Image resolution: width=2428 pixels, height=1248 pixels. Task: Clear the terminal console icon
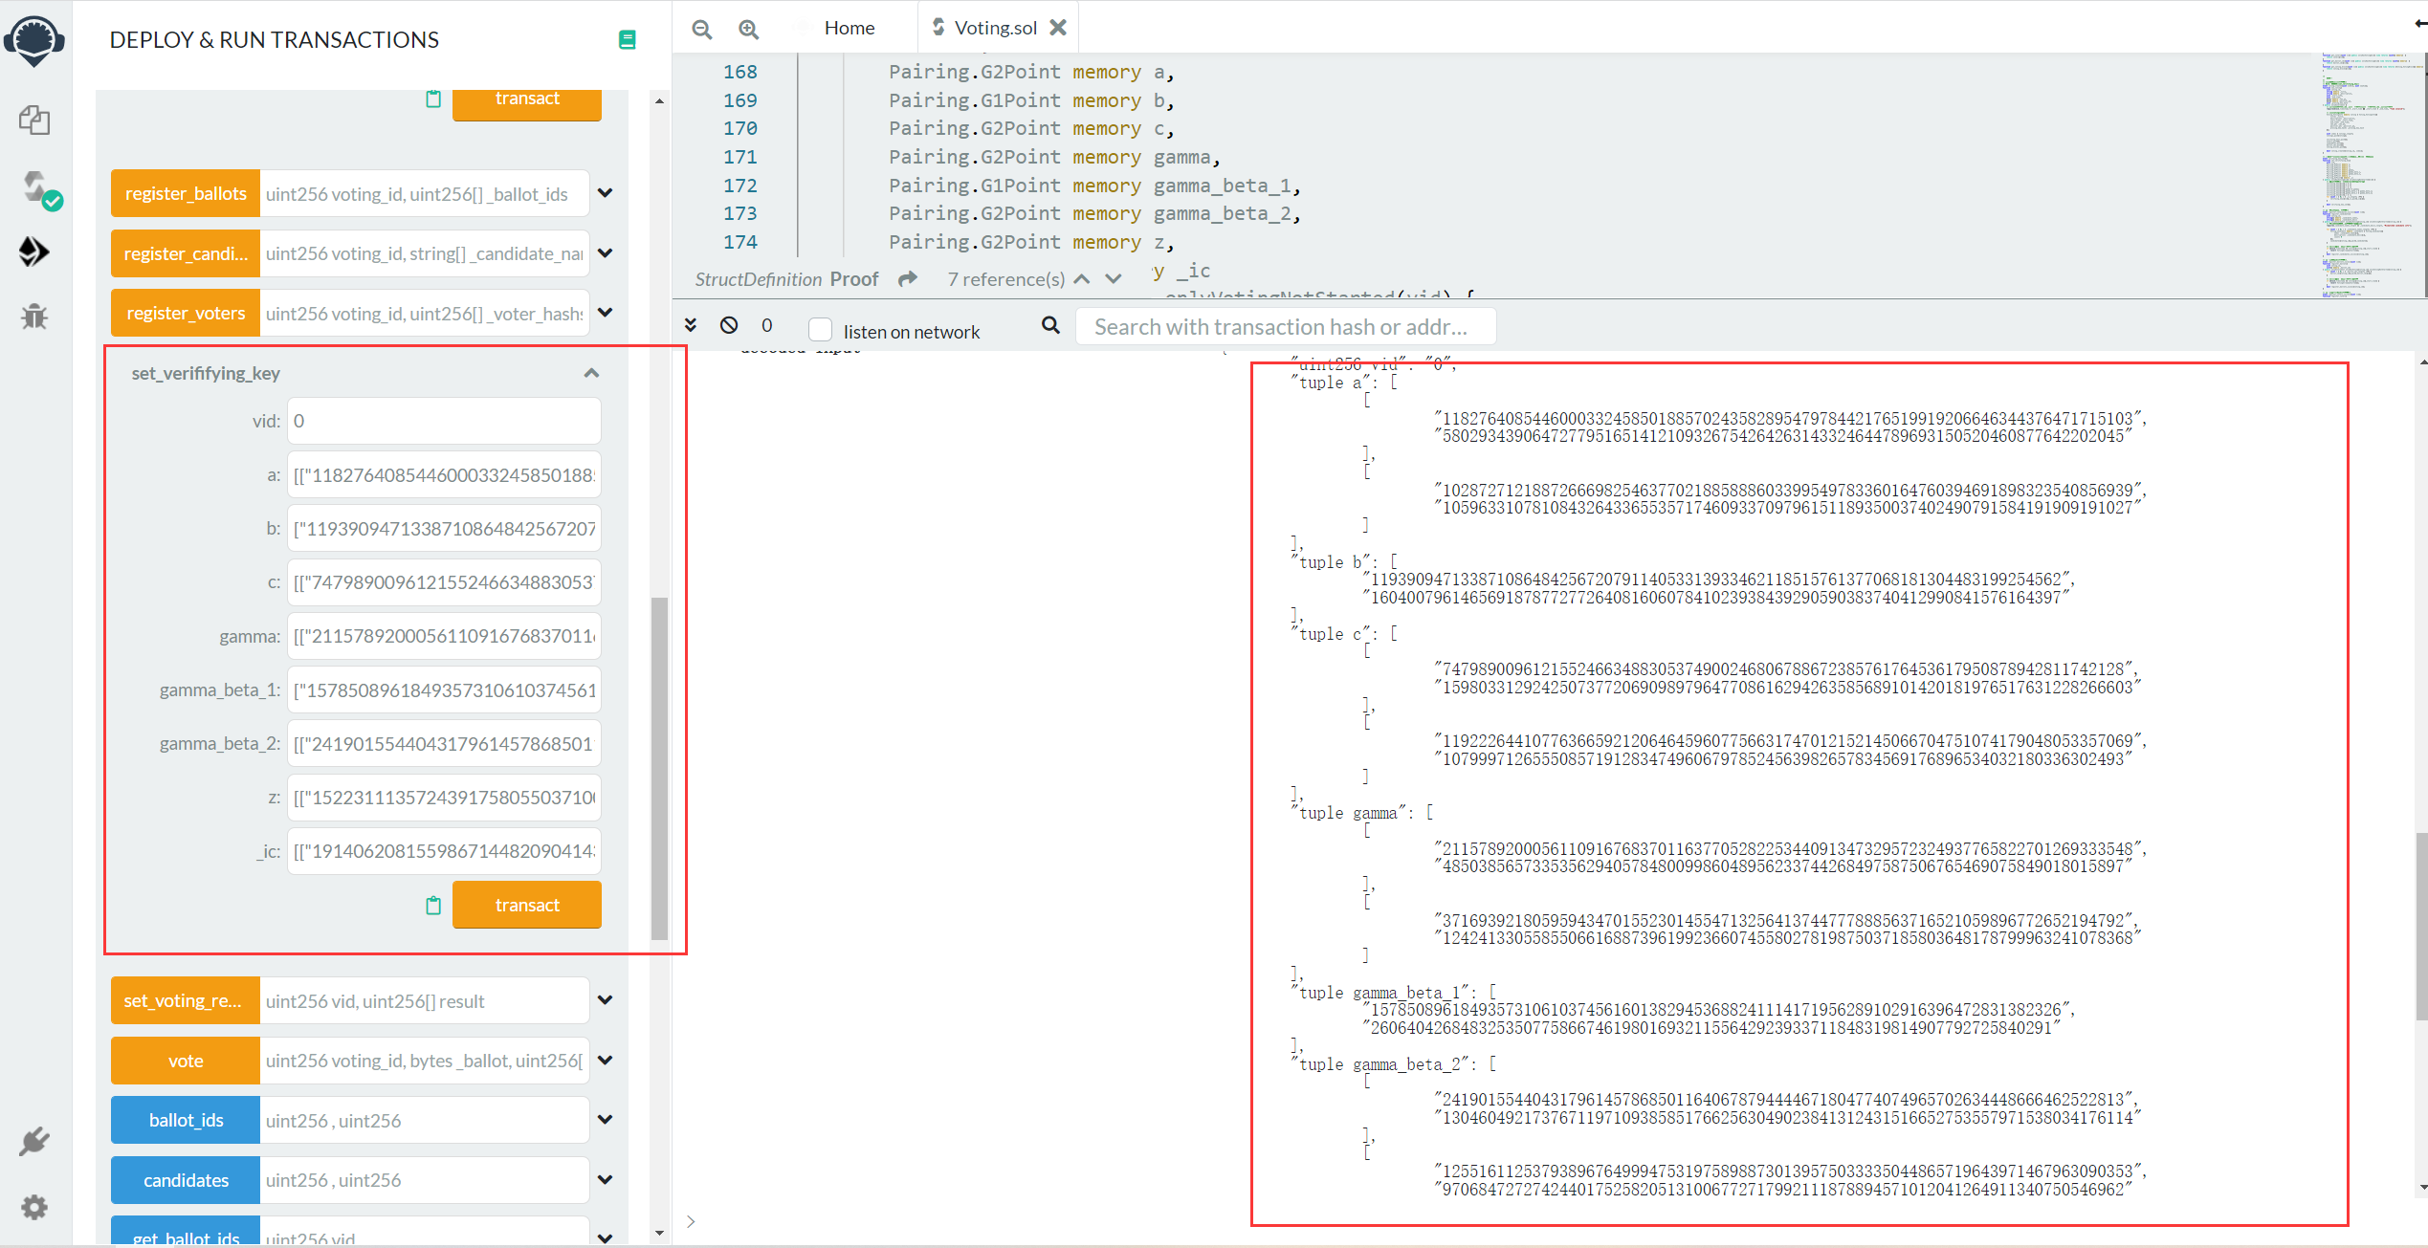coord(729,325)
